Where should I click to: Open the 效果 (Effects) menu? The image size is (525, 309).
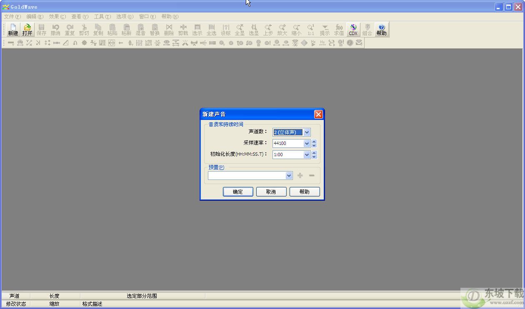(x=57, y=17)
